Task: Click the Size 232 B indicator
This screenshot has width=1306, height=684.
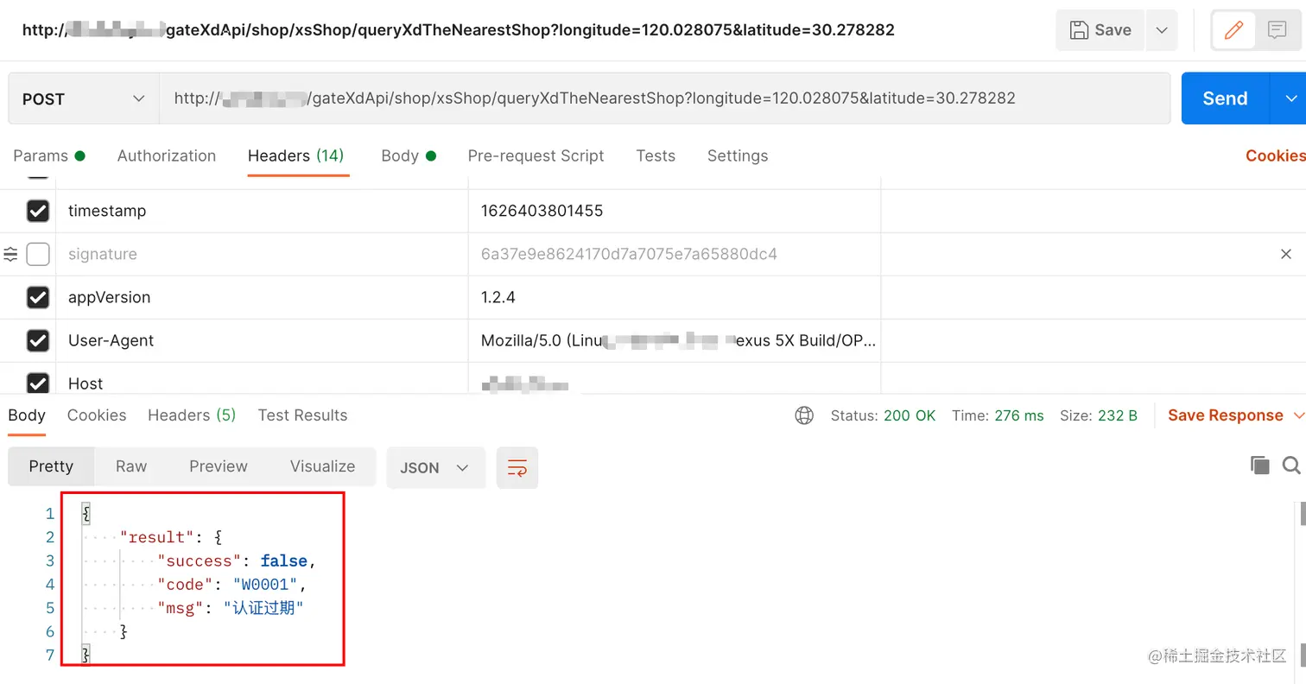Action: click(1099, 415)
